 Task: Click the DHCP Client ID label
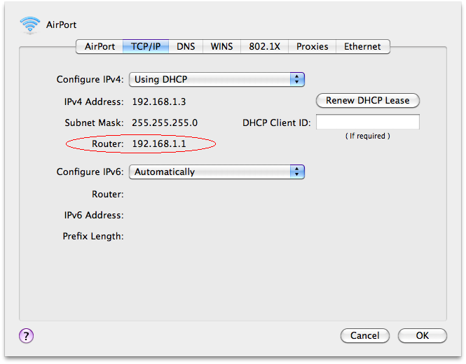click(276, 123)
